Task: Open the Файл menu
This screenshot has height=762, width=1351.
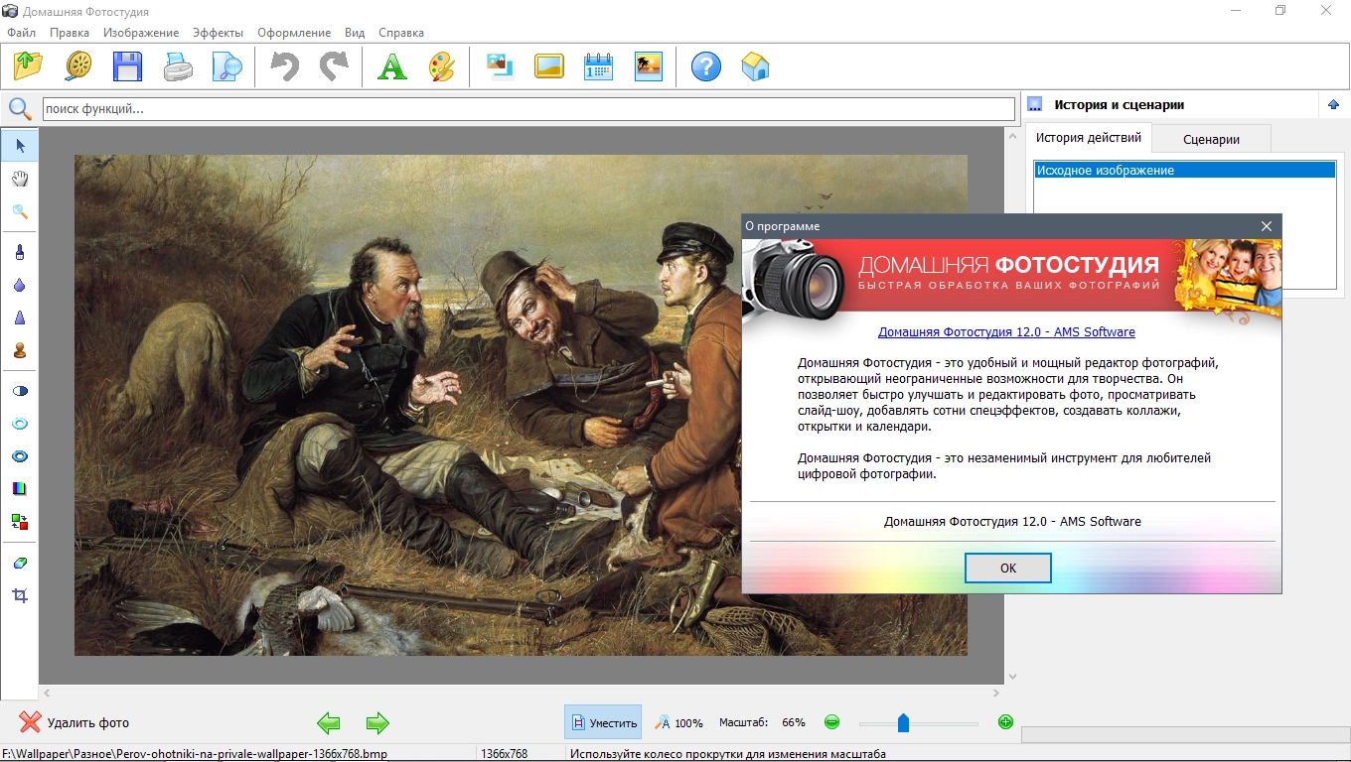Action: pyautogui.click(x=21, y=33)
